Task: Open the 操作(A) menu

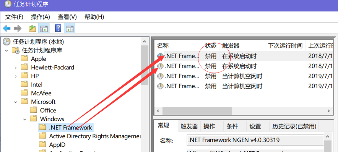Action: [x=41, y=17]
